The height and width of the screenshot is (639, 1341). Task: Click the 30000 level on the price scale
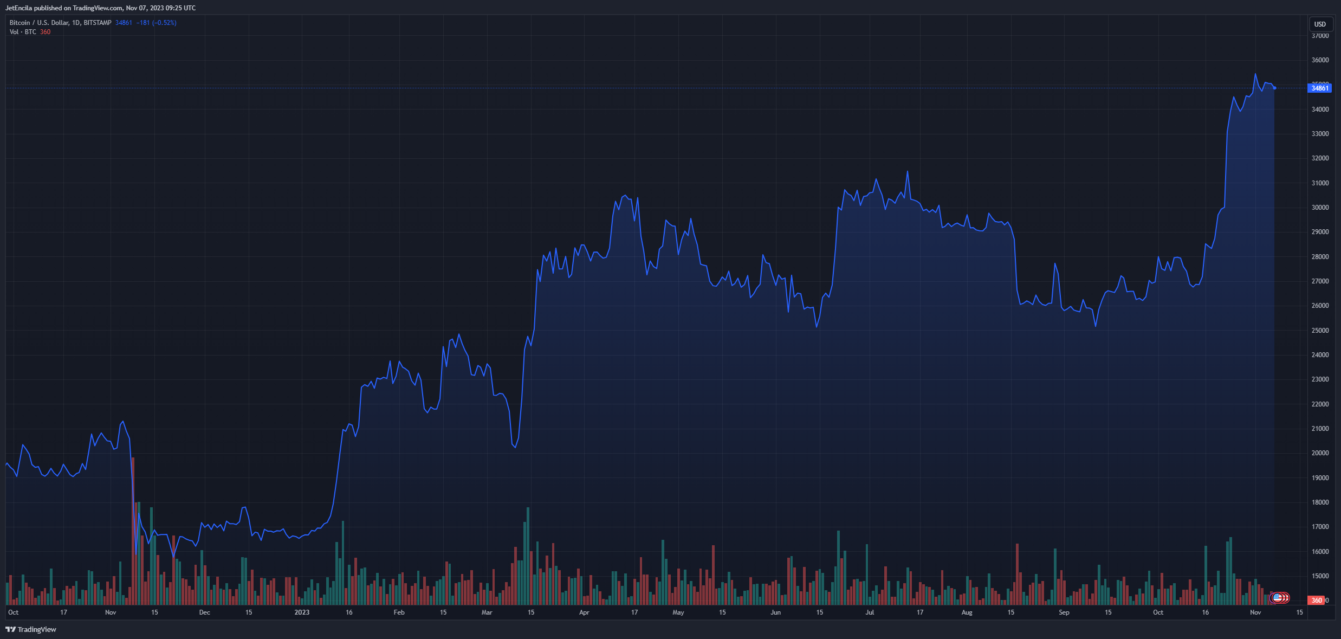1320,208
